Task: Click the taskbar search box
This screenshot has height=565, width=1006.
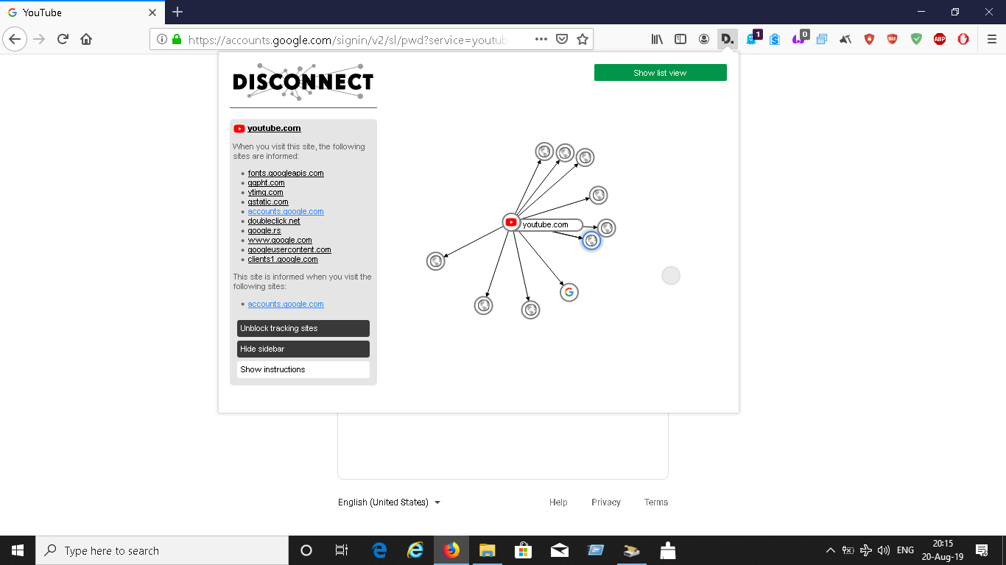Action: coord(162,550)
